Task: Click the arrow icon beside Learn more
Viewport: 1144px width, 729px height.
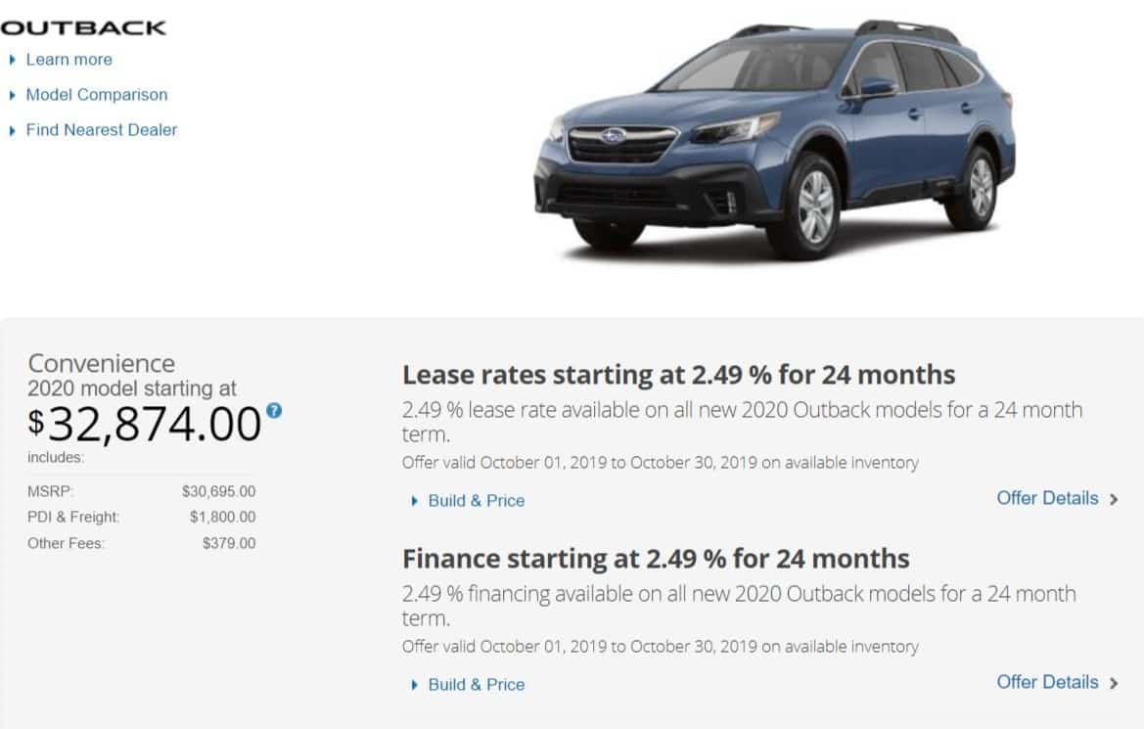Action: pyautogui.click(x=13, y=60)
